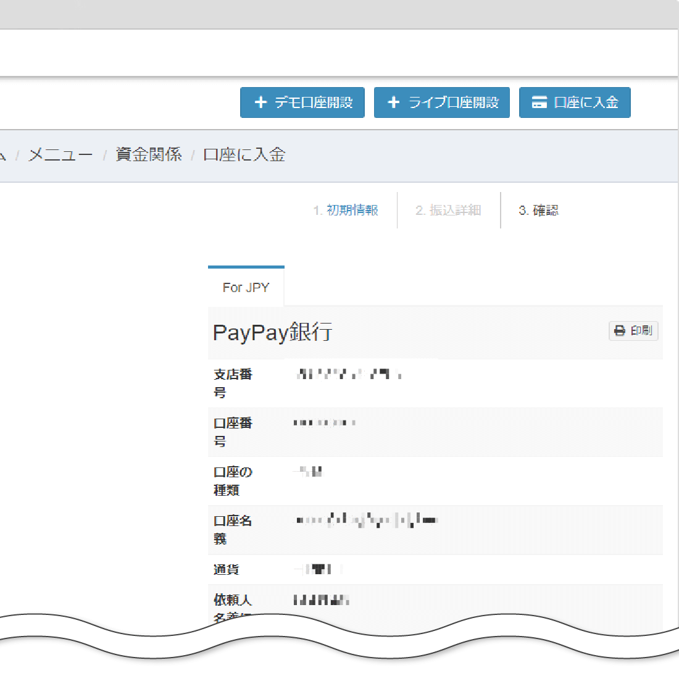Switch to the For JPY tab
This screenshot has width=679, height=673.
pos(246,287)
